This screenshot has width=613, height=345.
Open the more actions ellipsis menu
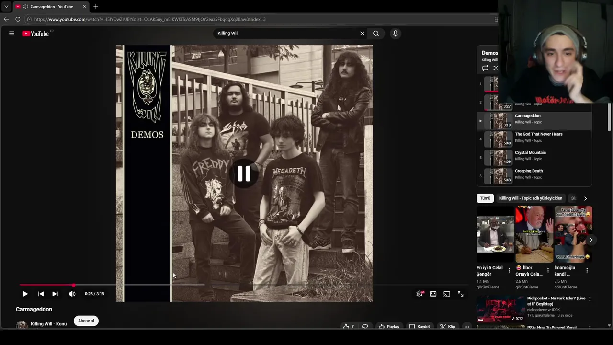pyautogui.click(x=467, y=327)
